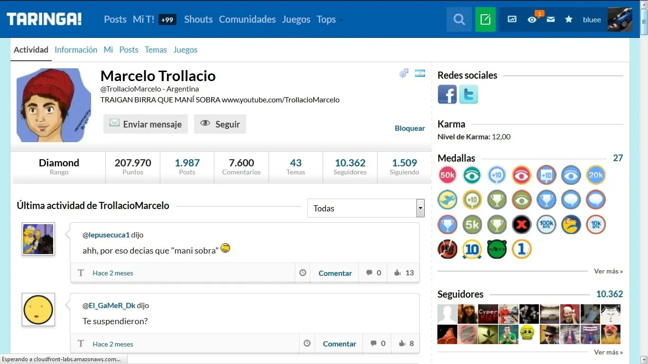Open the search magnifier icon

(459, 19)
